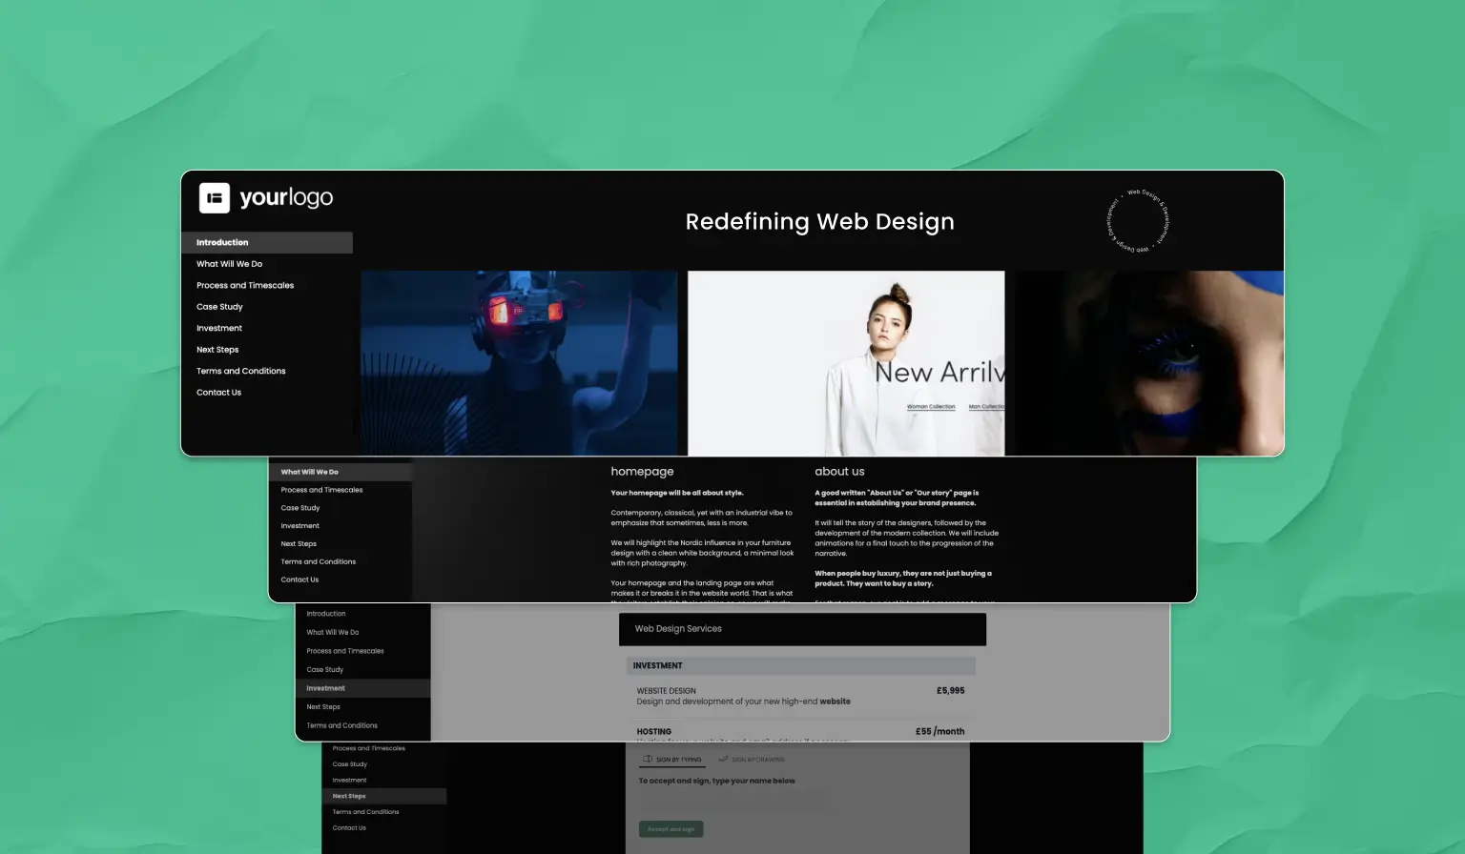This screenshot has width=1465, height=854.
Task: Click the £55 /month price value
Action: click(x=939, y=732)
